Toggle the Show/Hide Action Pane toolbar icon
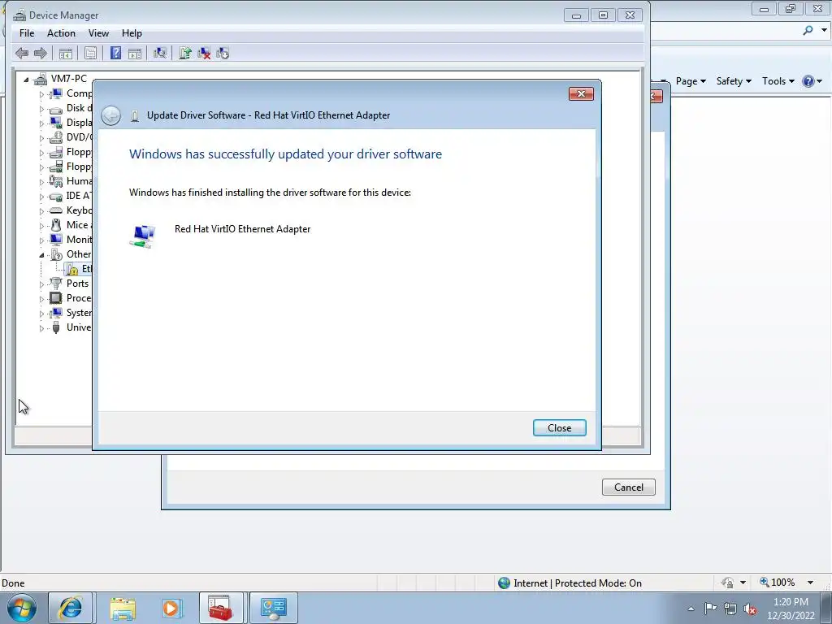Screen dimensions: 832x624 [135, 53]
